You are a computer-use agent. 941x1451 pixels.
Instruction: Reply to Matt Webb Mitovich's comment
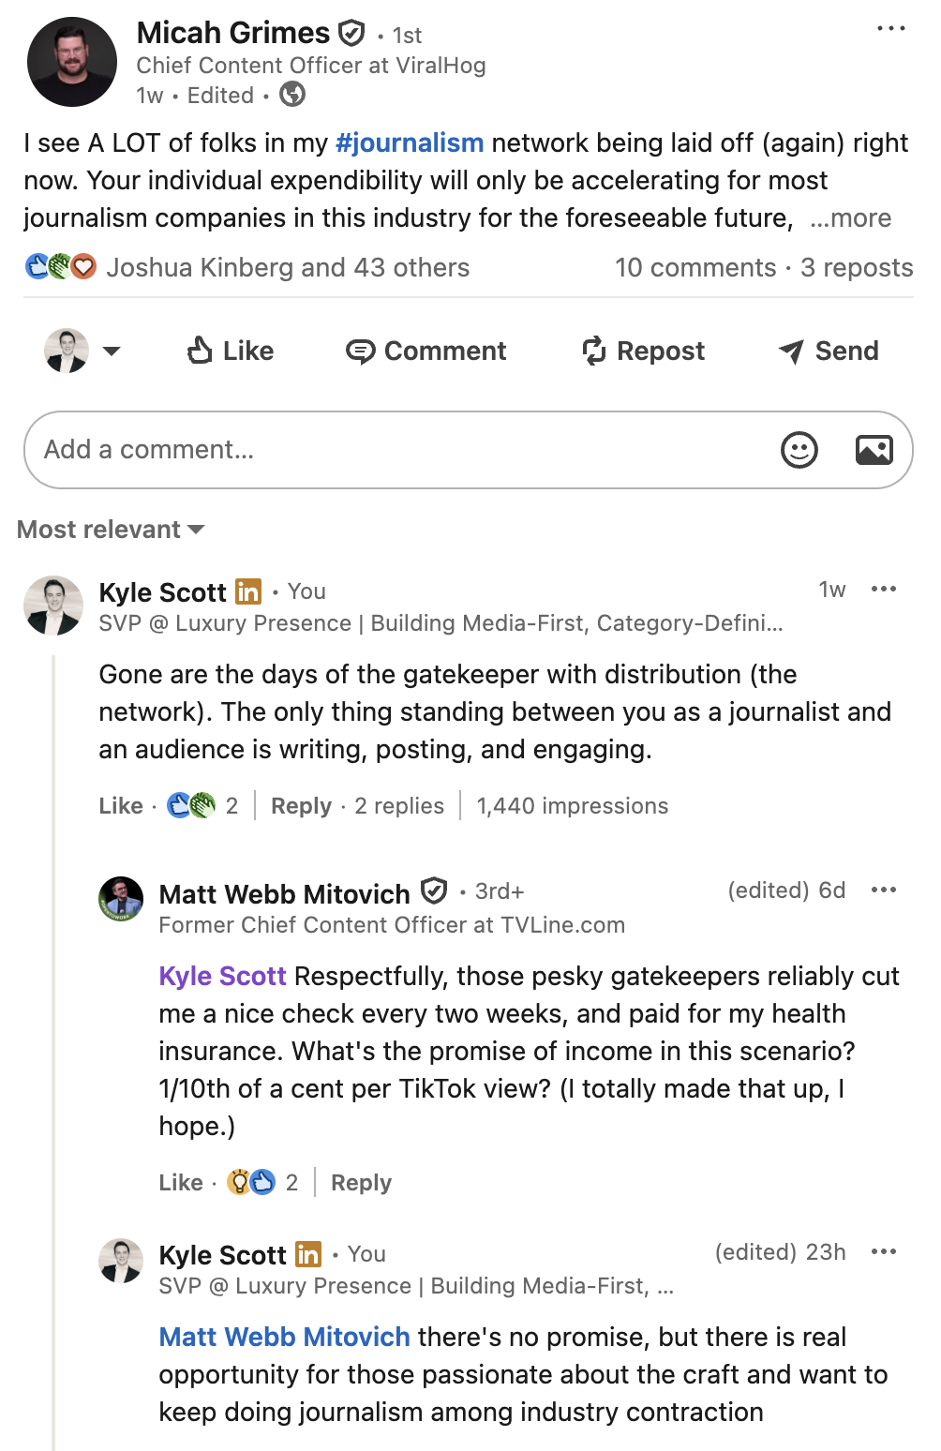coord(361,1183)
